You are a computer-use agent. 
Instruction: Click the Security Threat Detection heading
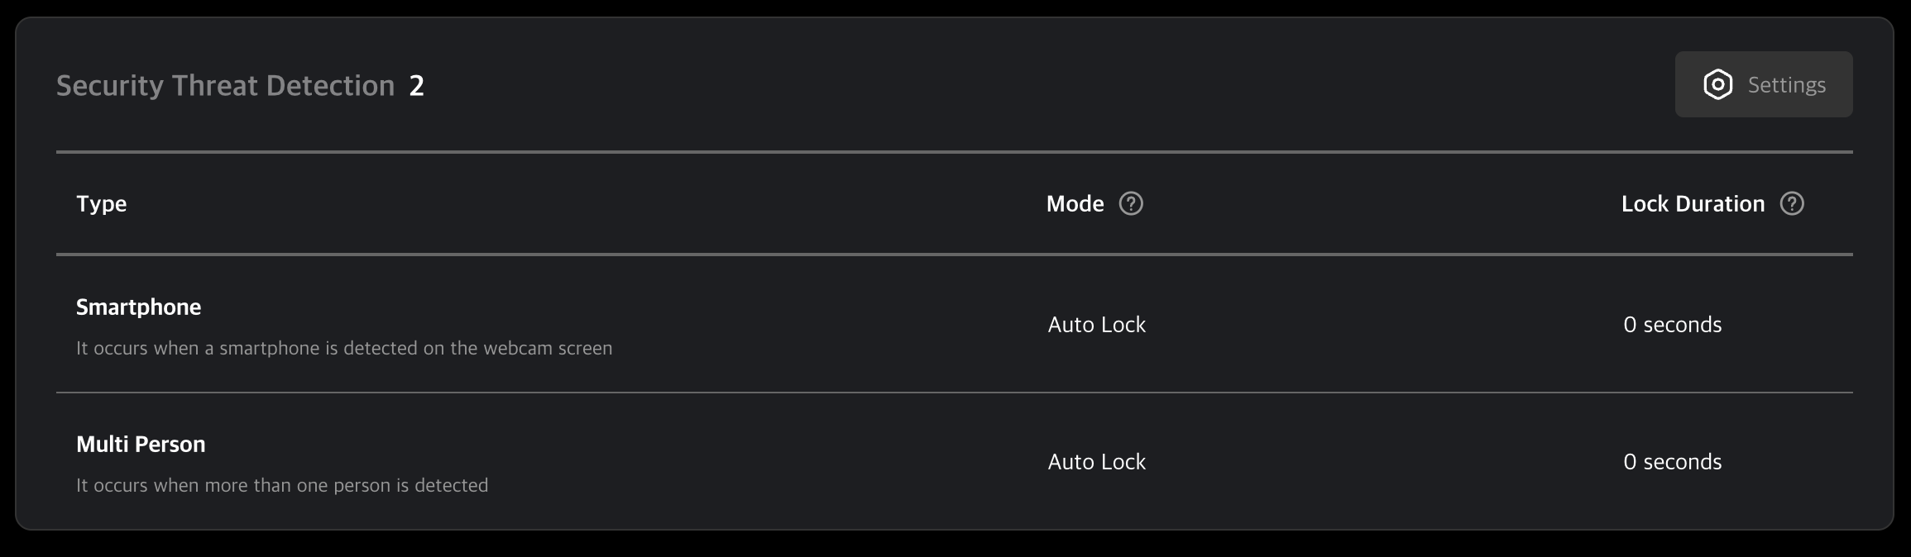pos(225,86)
